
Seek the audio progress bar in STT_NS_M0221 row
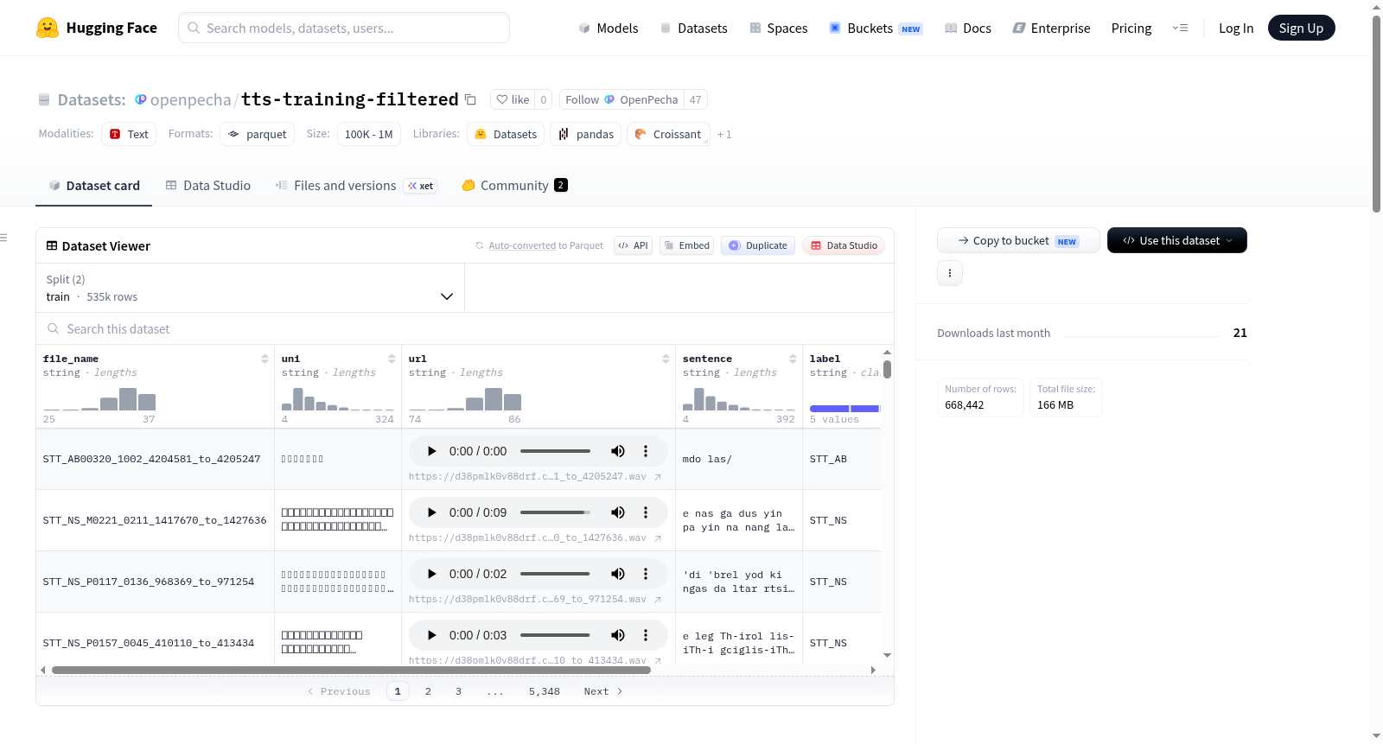tap(555, 512)
